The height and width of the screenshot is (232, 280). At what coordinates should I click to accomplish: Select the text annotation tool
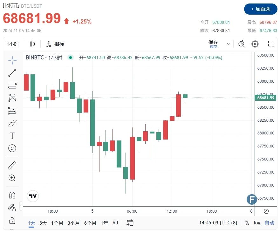tap(12, 136)
